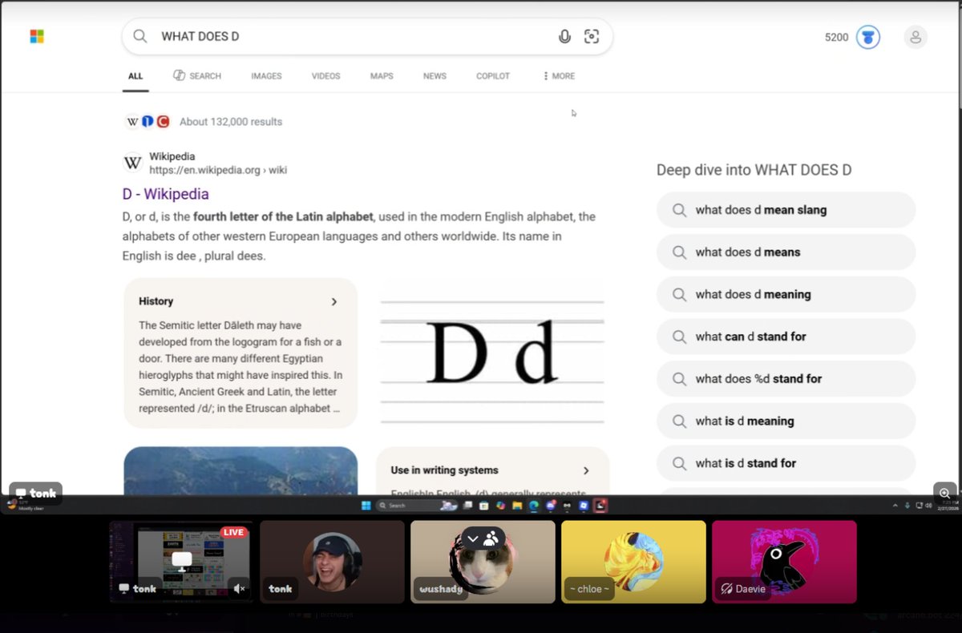The height and width of the screenshot is (633, 962).
Task: Open the account profile avatar icon
Action: (x=915, y=37)
